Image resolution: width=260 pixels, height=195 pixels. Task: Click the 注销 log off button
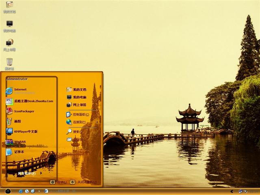point(58,182)
